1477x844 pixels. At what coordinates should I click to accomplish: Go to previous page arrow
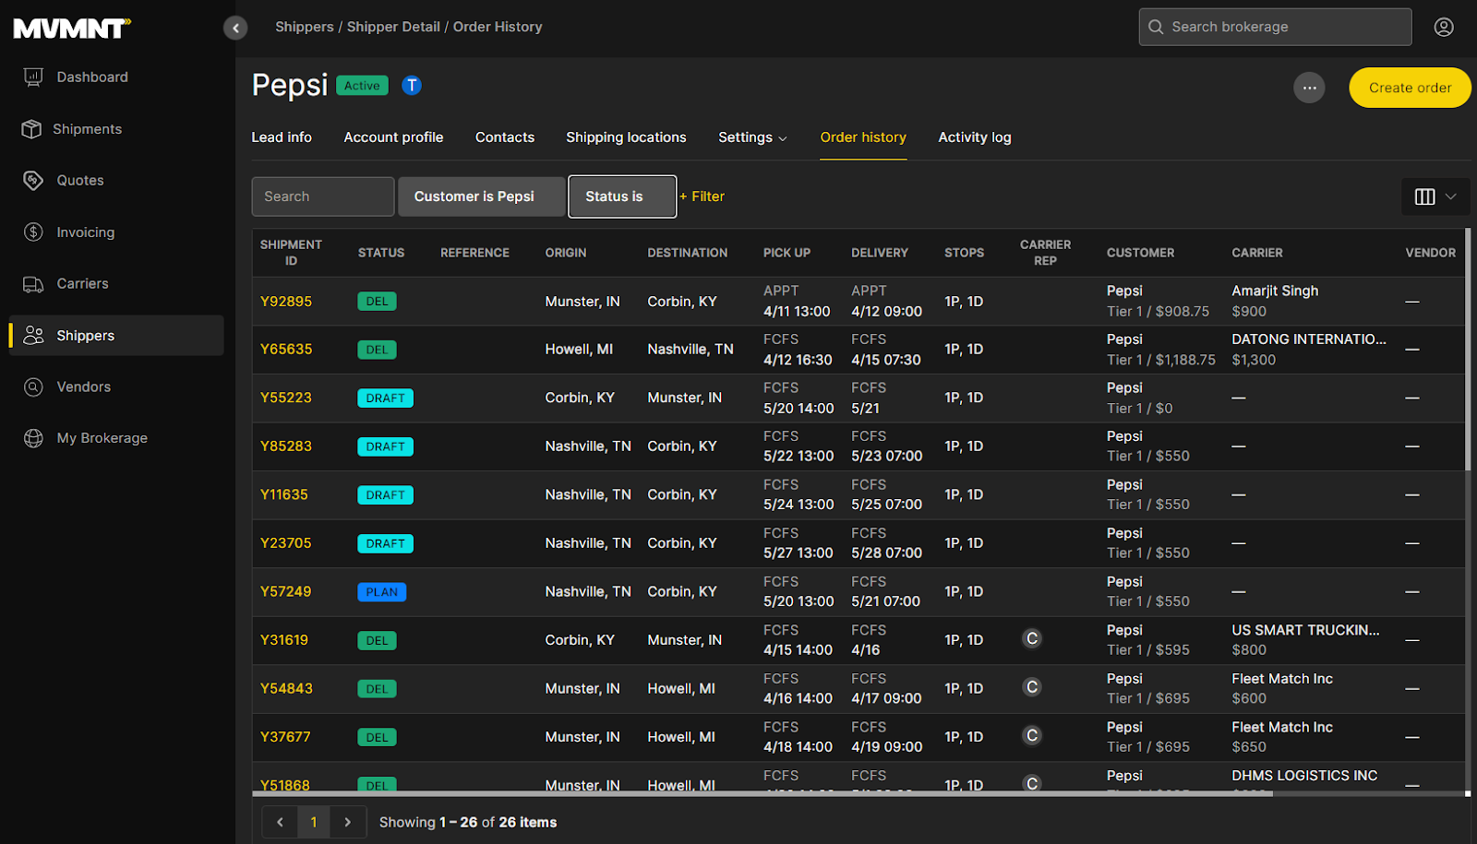pyautogui.click(x=280, y=822)
